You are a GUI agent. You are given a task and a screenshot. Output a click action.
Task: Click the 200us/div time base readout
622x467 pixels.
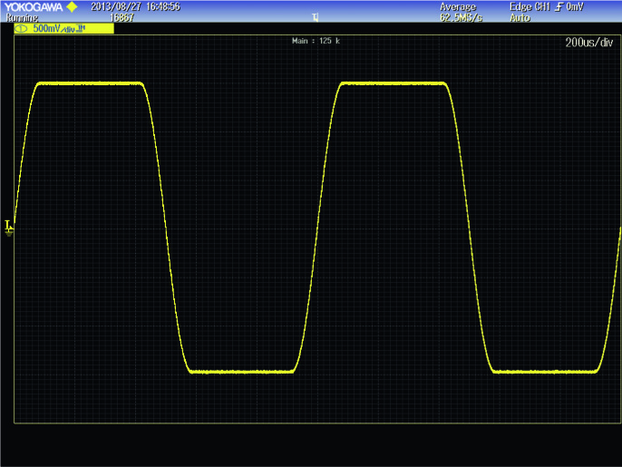point(588,43)
